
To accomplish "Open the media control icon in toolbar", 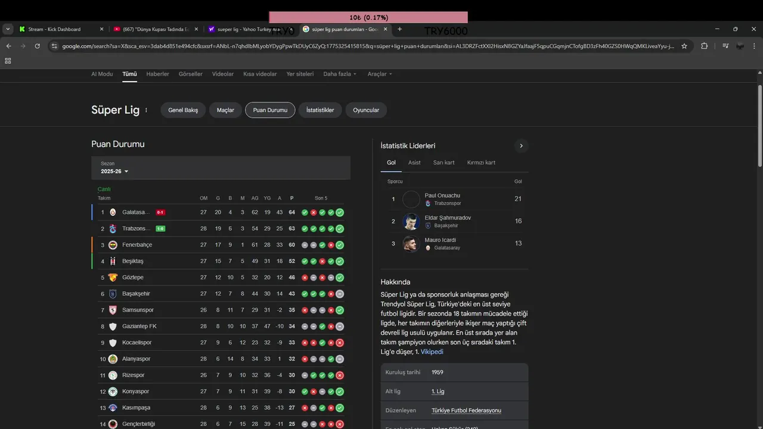I will 725,46.
